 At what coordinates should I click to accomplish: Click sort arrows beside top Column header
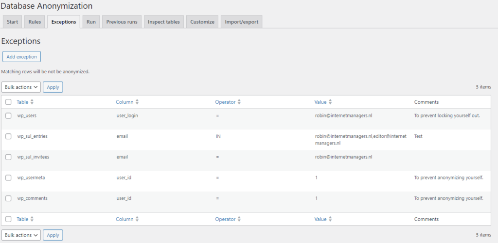(137, 102)
